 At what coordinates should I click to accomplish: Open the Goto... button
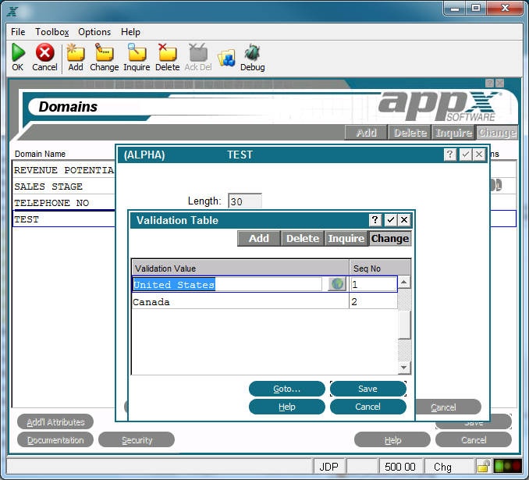click(x=287, y=389)
